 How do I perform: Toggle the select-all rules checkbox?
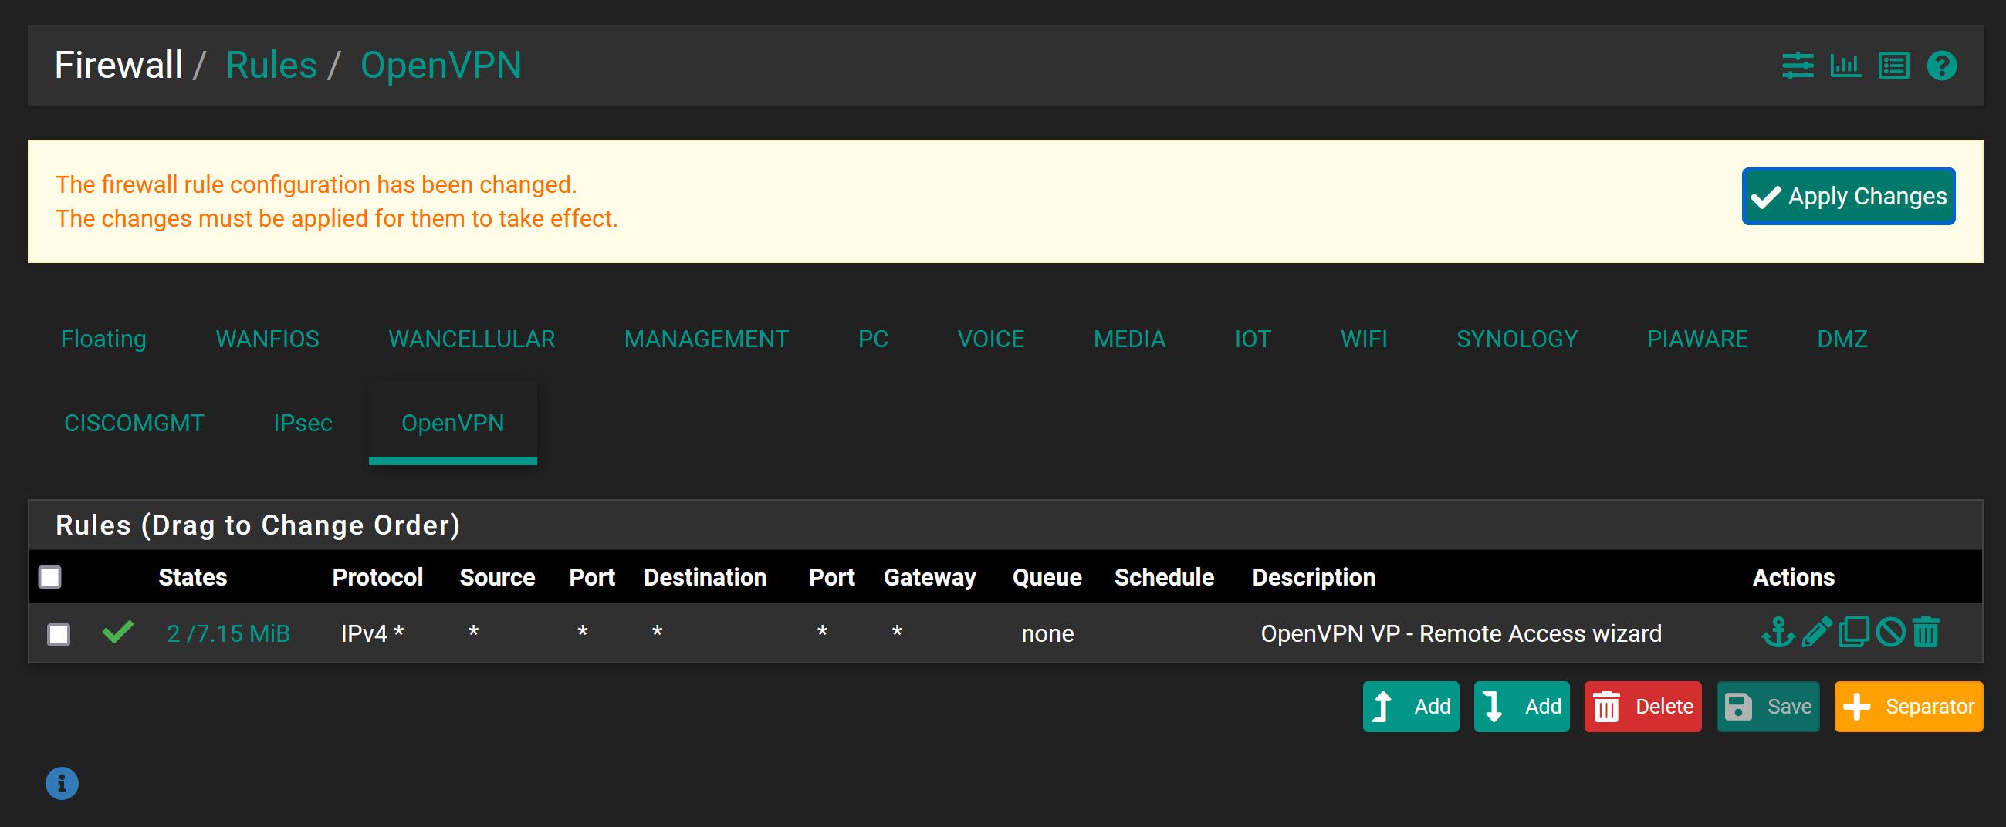click(50, 577)
